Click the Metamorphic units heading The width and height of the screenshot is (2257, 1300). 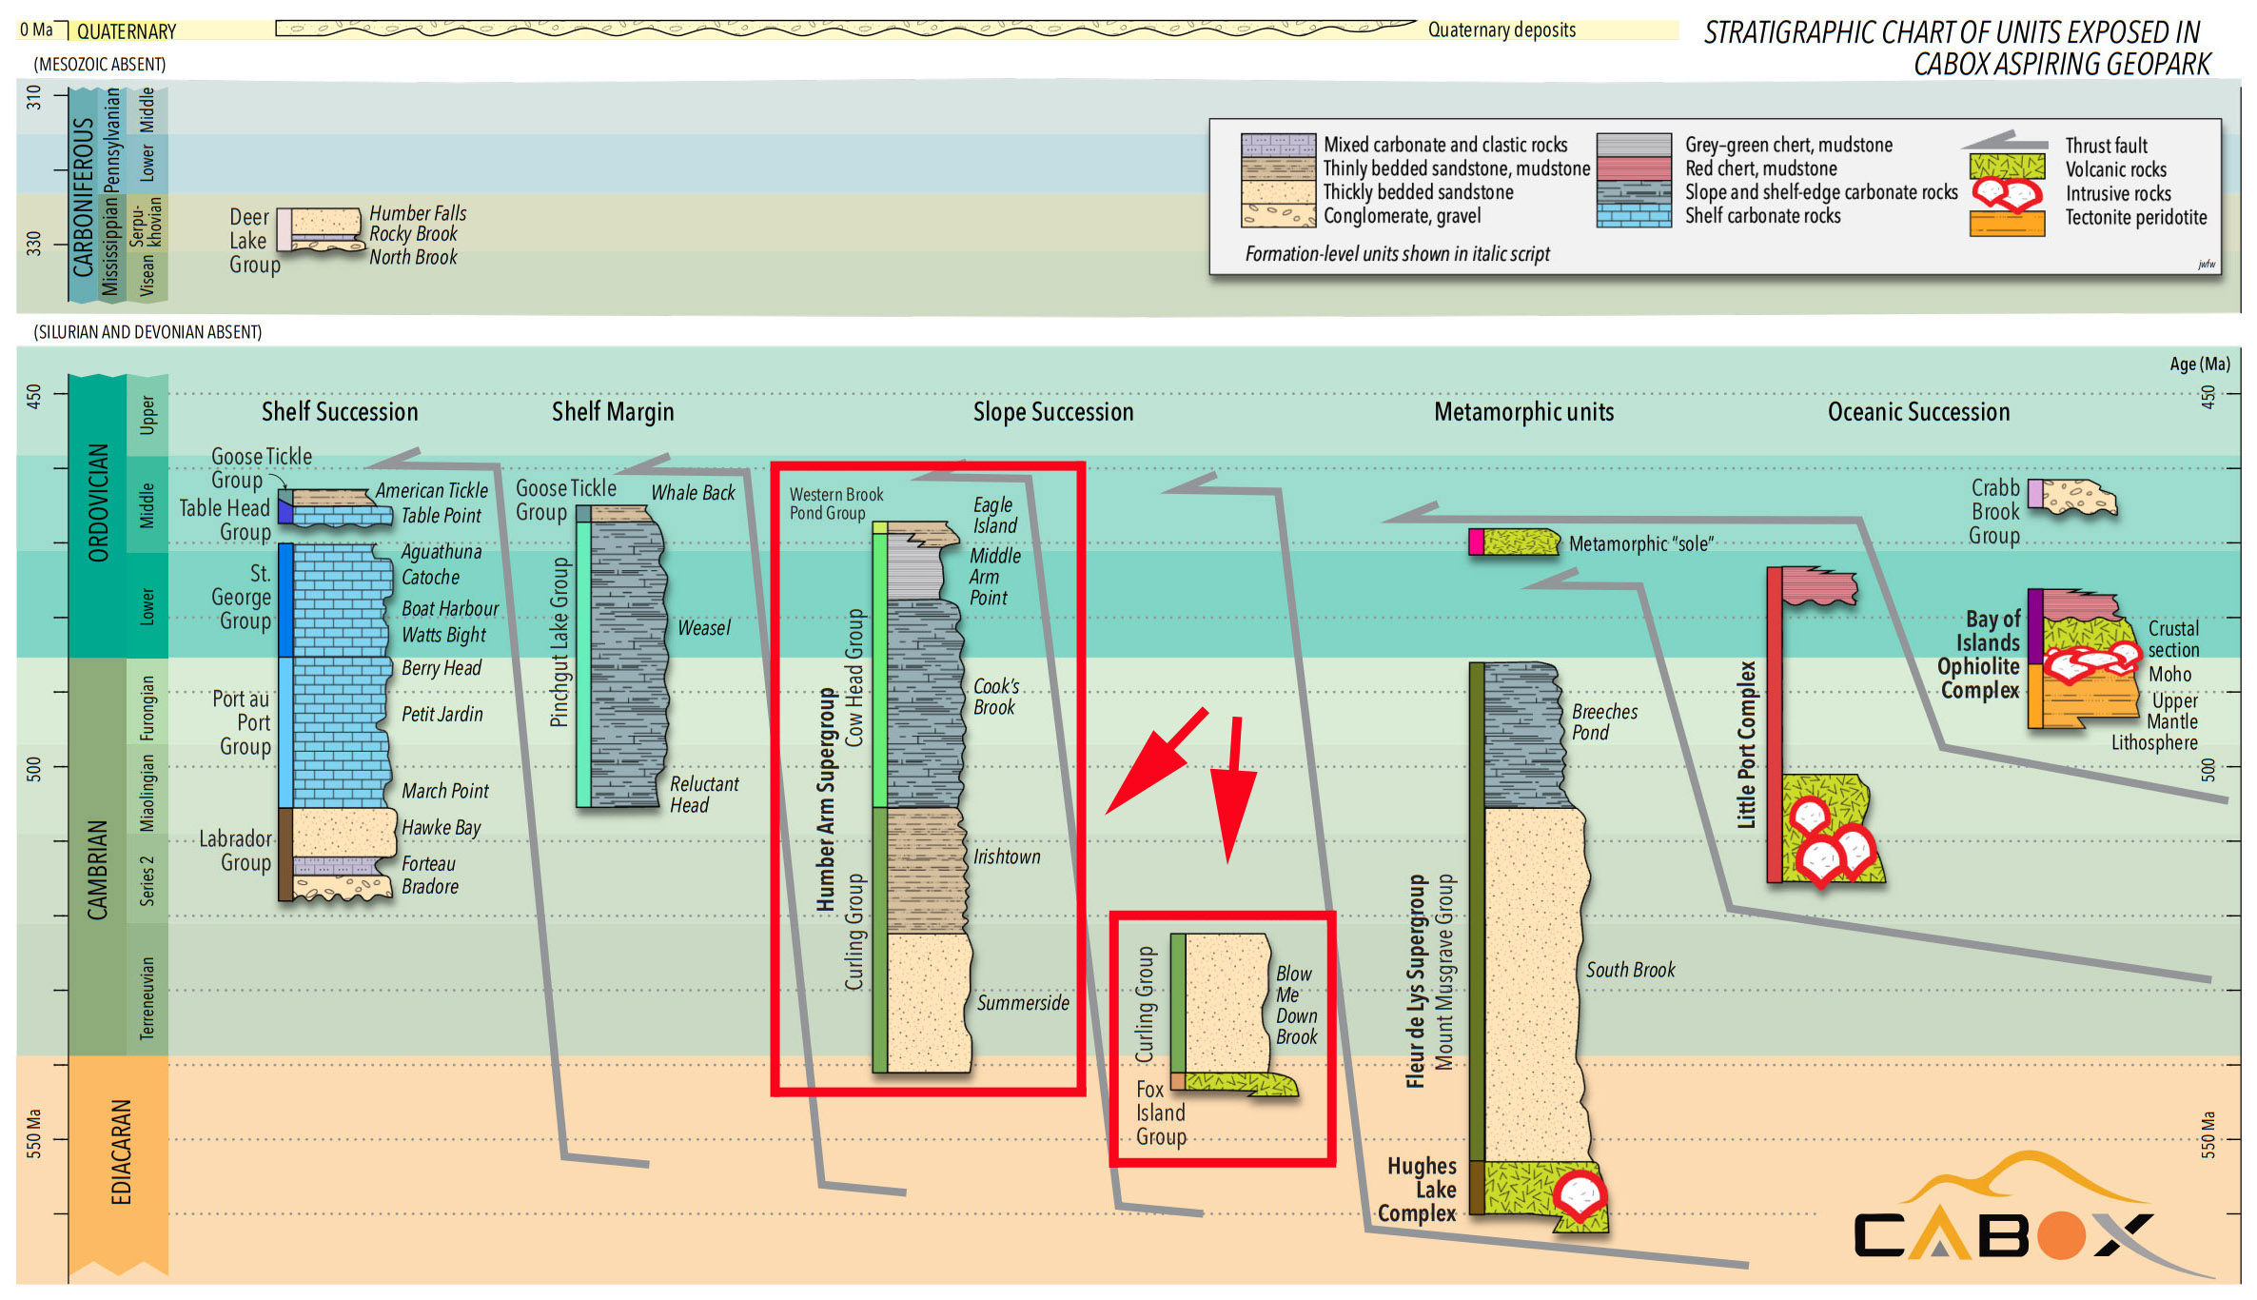coord(1523,411)
